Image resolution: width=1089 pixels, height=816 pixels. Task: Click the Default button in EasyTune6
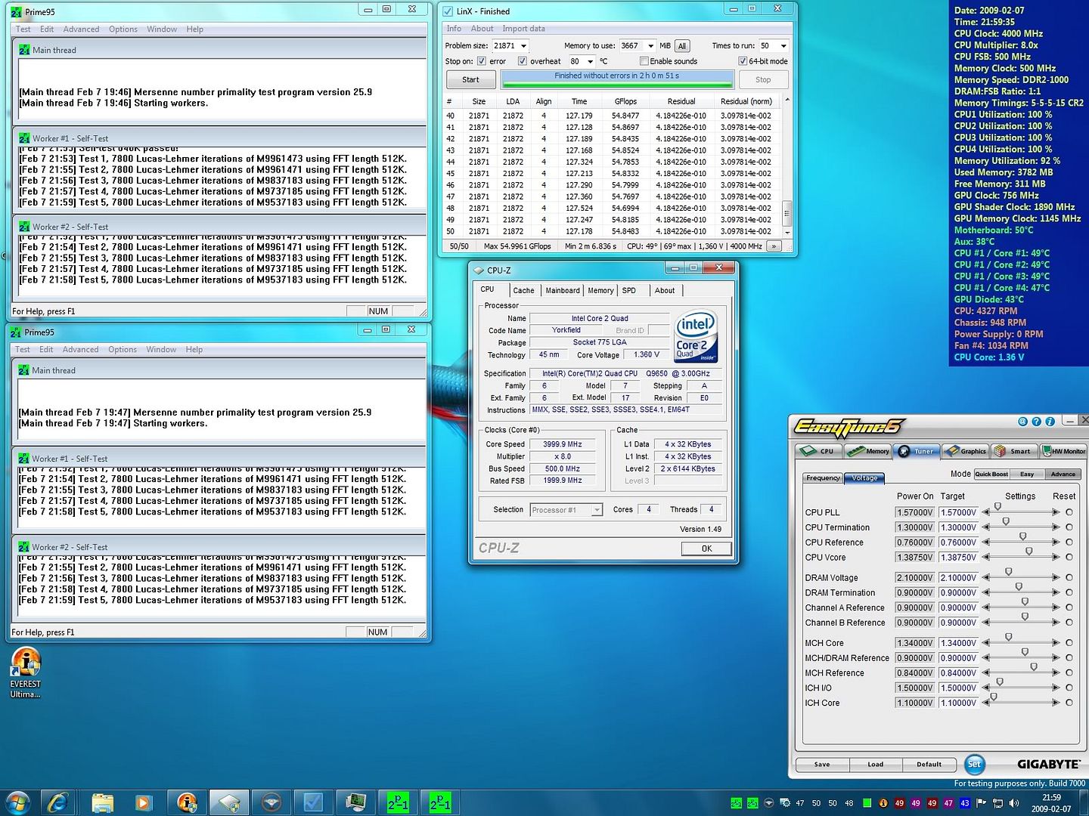pos(929,765)
